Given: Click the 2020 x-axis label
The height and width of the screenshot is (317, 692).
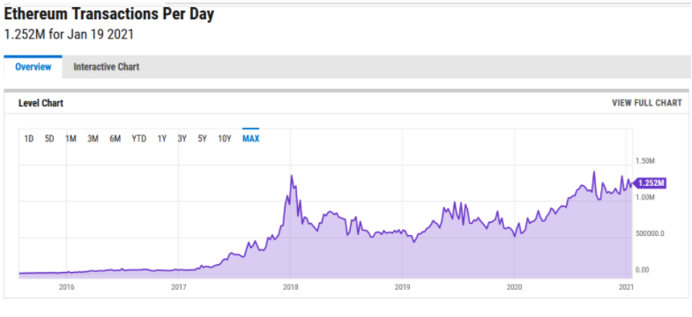Looking at the screenshot, I should coord(515,287).
